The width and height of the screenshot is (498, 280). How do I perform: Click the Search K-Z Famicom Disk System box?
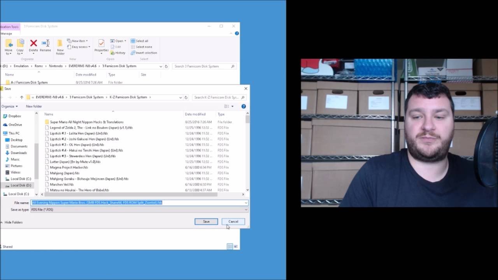click(x=219, y=97)
